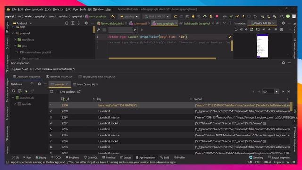Collapse the java folder in Project tree

click(x=15, y=46)
